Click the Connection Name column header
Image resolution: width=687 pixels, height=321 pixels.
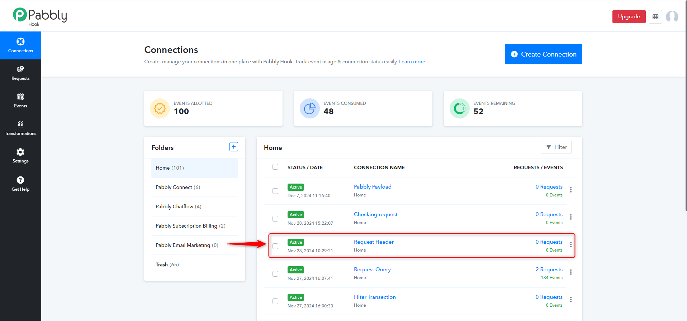click(379, 167)
